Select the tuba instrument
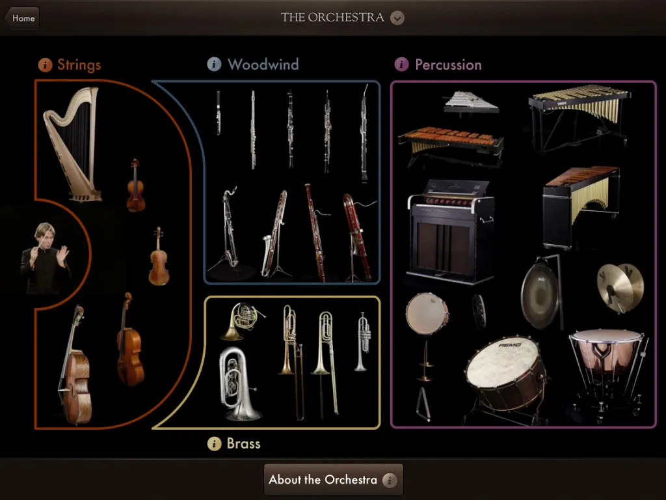This screenshot has height=500, width=666. coord(238,383)
